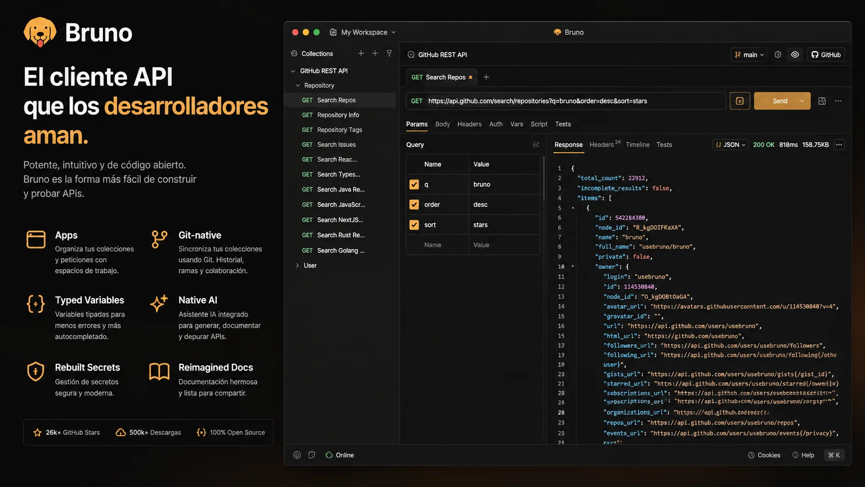Collapse the Repository folder

point(297,85)
